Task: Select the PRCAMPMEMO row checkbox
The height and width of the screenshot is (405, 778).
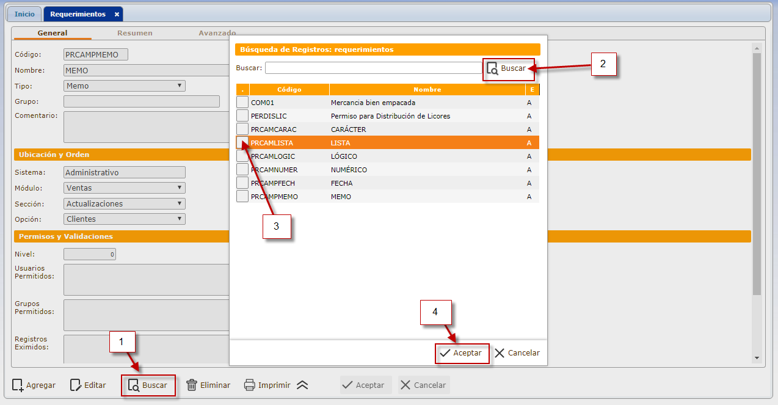Action: point(242,197)
